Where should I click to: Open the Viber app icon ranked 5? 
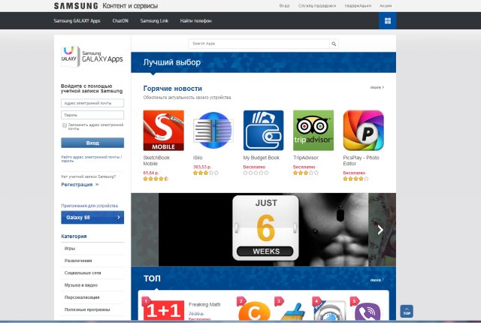368,311
